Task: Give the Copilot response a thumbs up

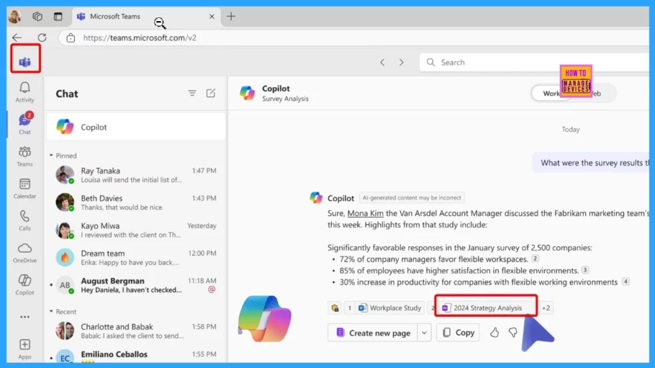Action: [494, 332]
